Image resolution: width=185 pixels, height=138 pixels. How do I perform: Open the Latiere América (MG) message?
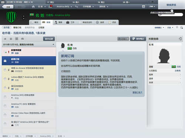(29, 79)
